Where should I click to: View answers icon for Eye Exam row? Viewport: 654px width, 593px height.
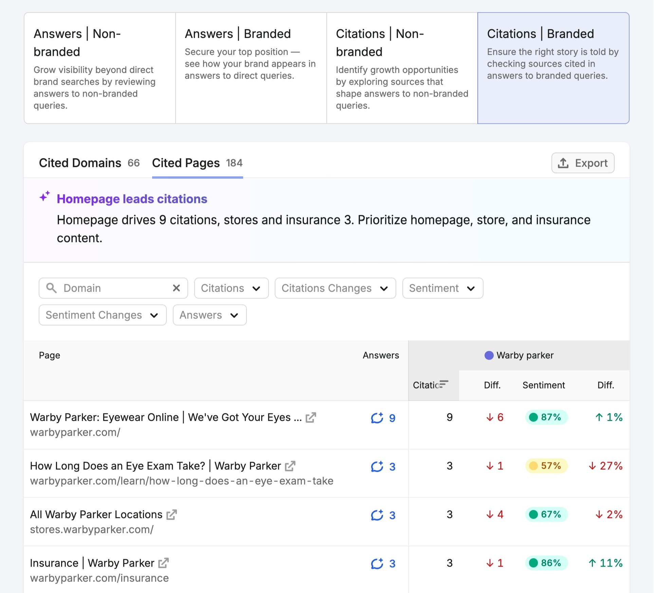coord(377,466)
